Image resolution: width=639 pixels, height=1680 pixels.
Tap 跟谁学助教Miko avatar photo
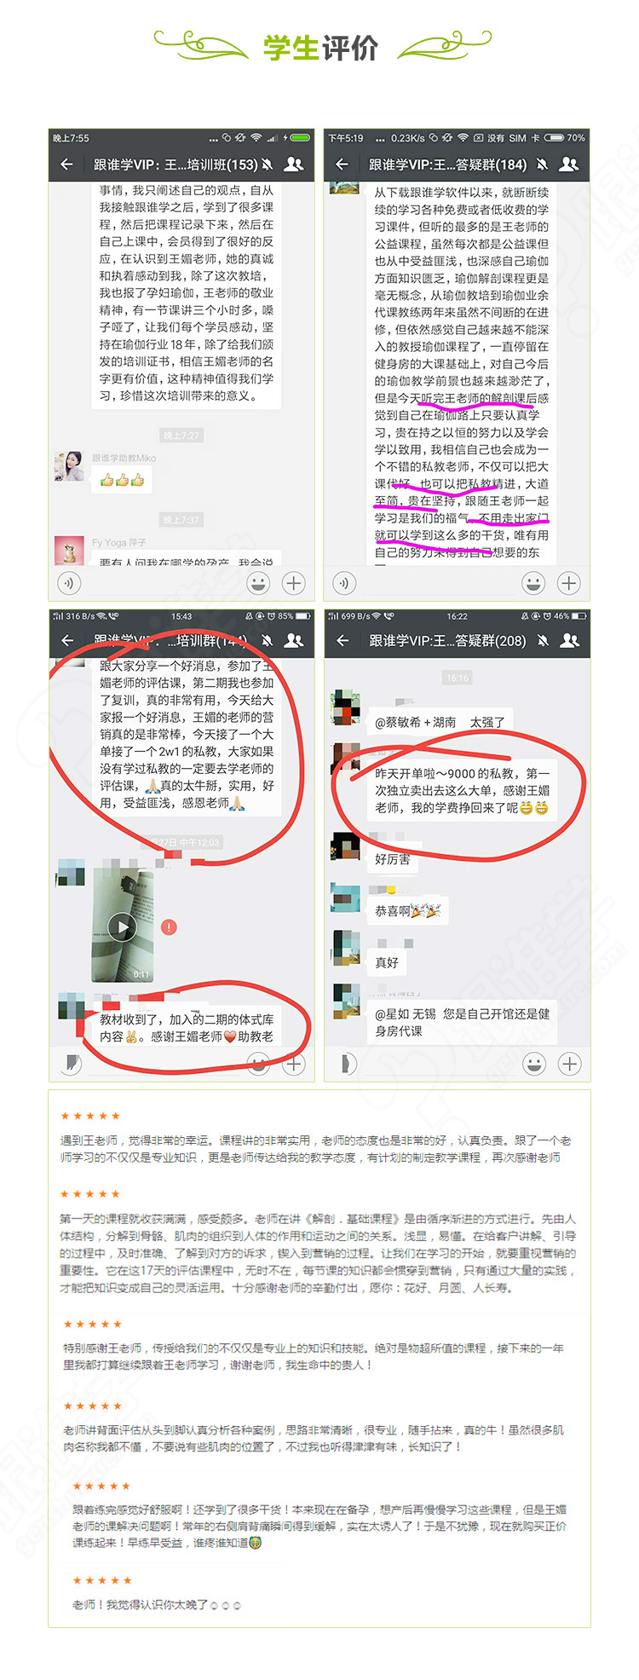pyautogui.click(x=69, y=467)
